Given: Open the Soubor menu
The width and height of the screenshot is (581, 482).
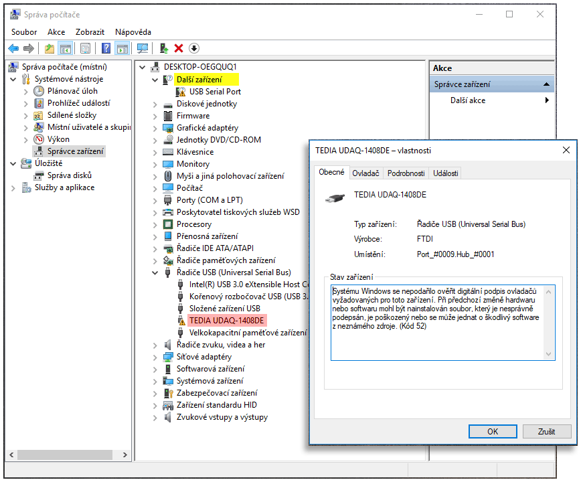Looking at the screenshot, I should (x=24, y=32).
